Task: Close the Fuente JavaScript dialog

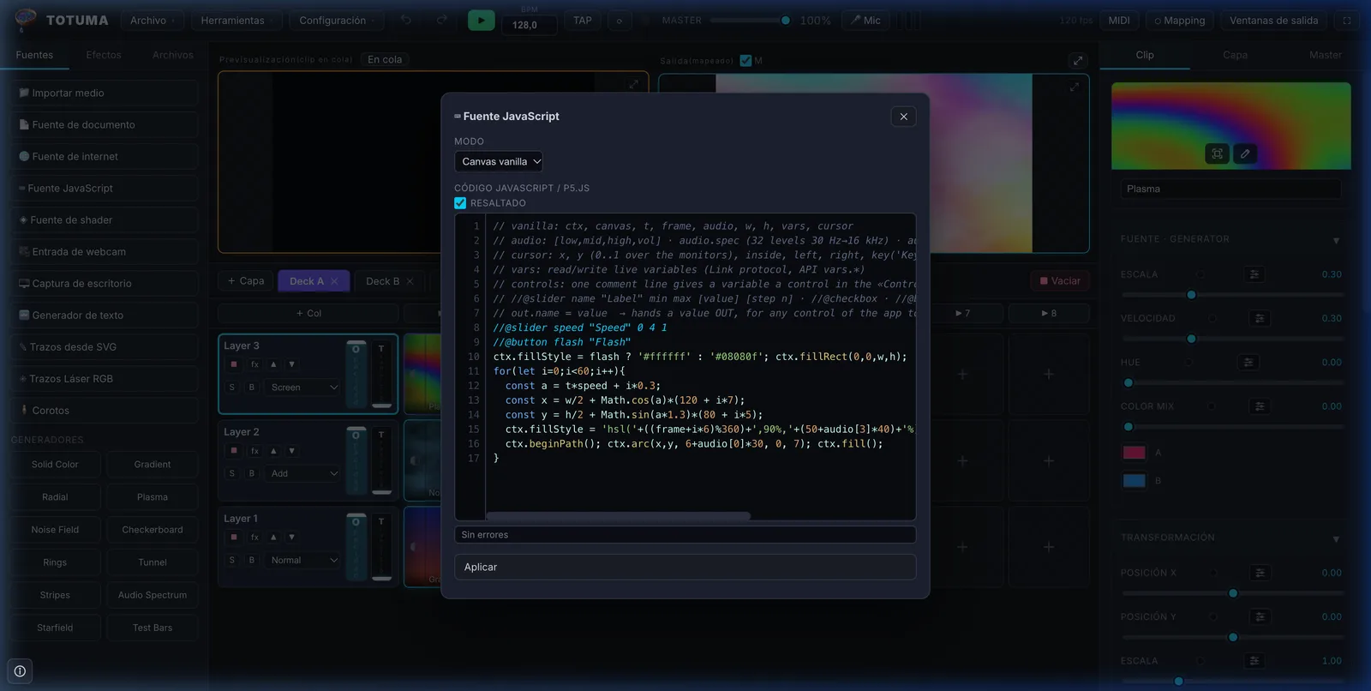Action: point(903,117)
